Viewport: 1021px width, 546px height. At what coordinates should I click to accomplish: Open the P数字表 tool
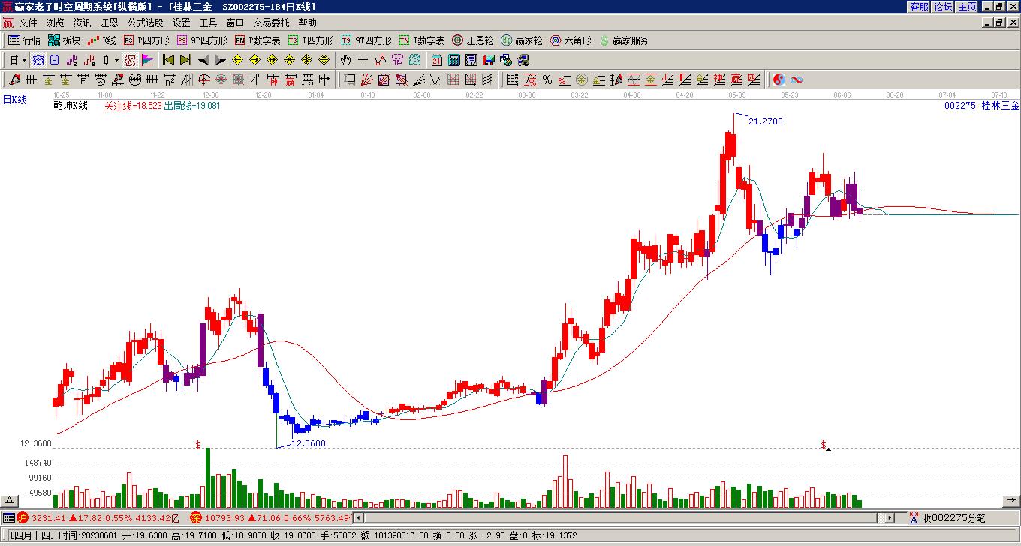[x=258, y=40]
